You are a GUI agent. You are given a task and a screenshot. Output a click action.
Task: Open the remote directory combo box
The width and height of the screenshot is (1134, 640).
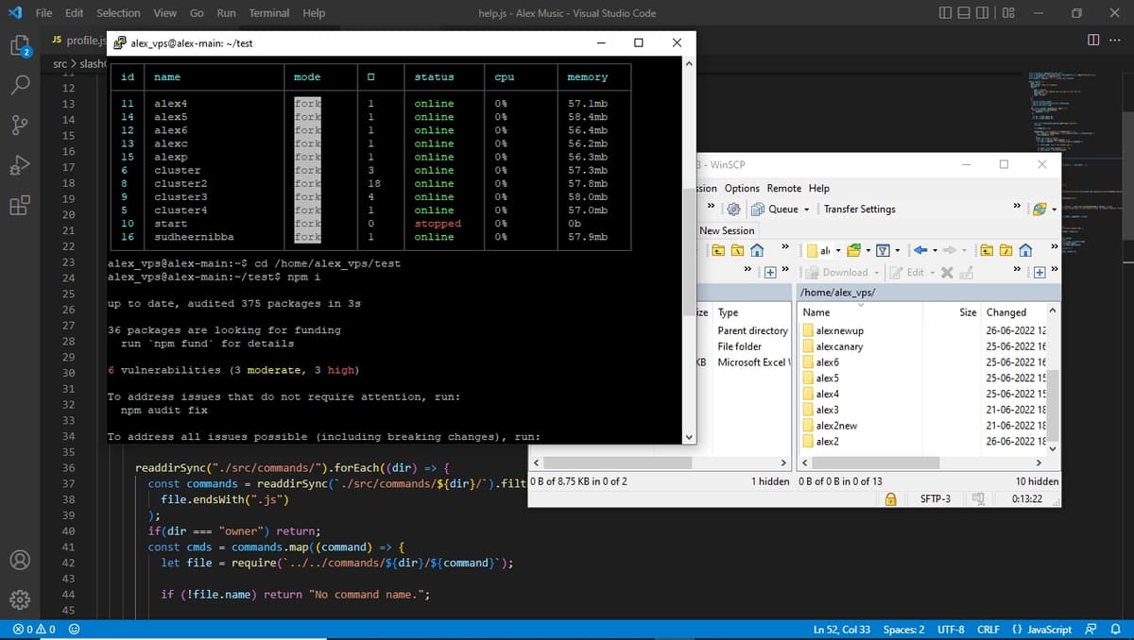823,250
